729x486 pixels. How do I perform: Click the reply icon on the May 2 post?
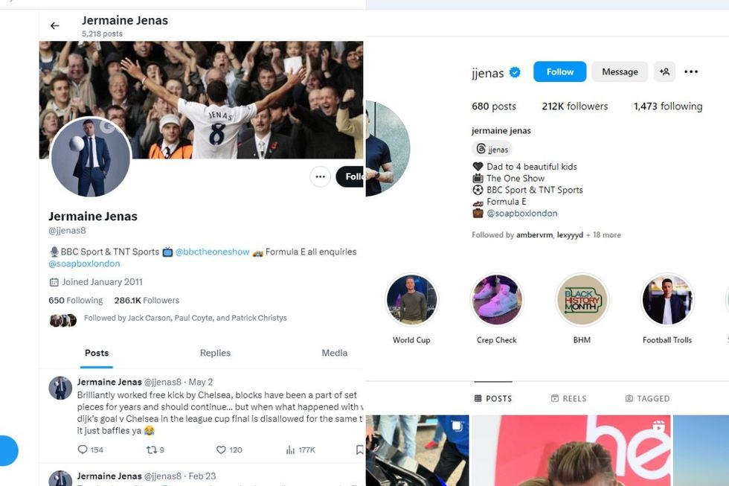tap(83, 450)
